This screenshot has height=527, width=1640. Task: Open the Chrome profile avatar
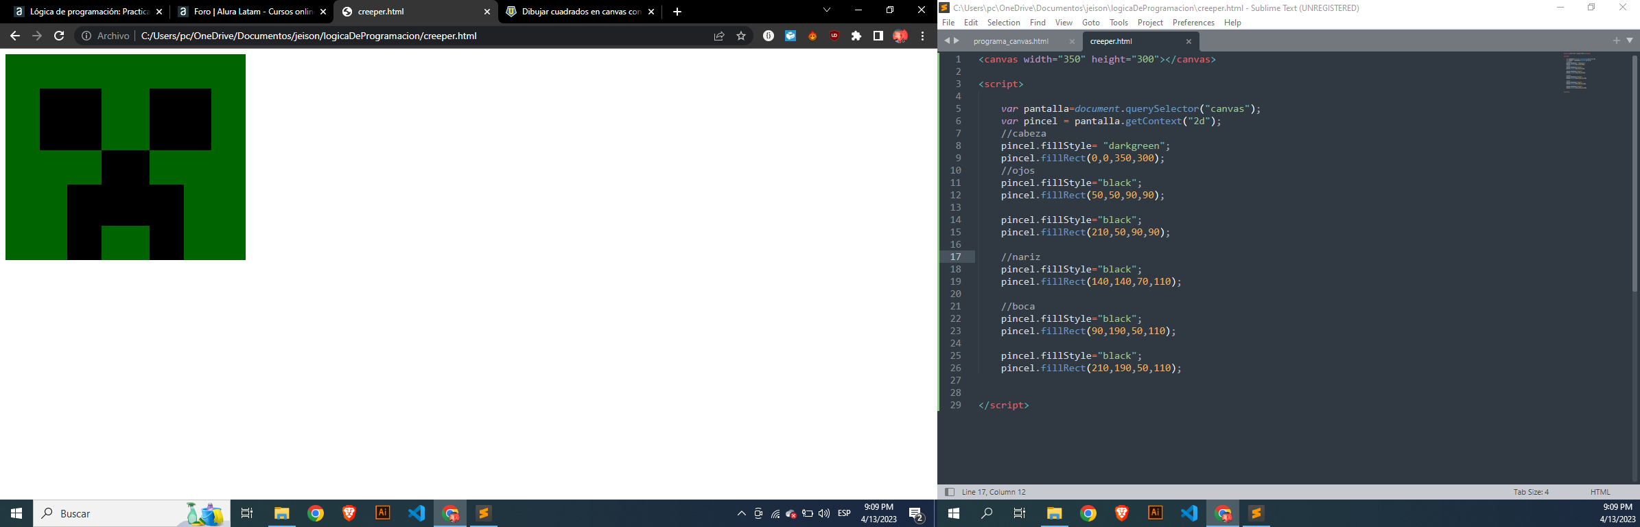900,36
